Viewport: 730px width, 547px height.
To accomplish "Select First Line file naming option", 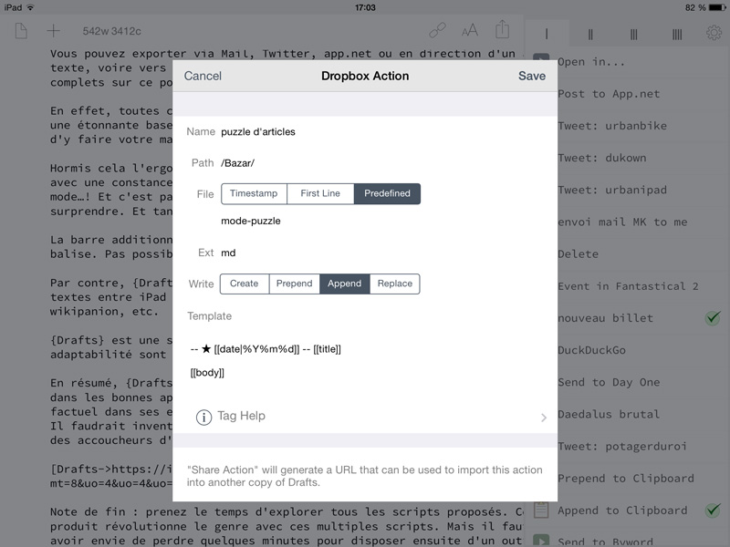I will [x=320, y=193].
